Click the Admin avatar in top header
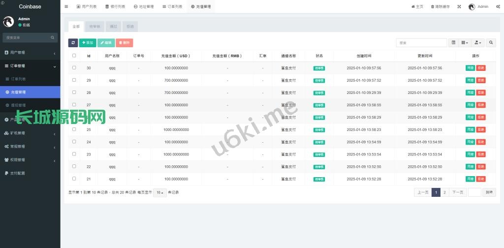504x248 pixels. tap(472, 6)
